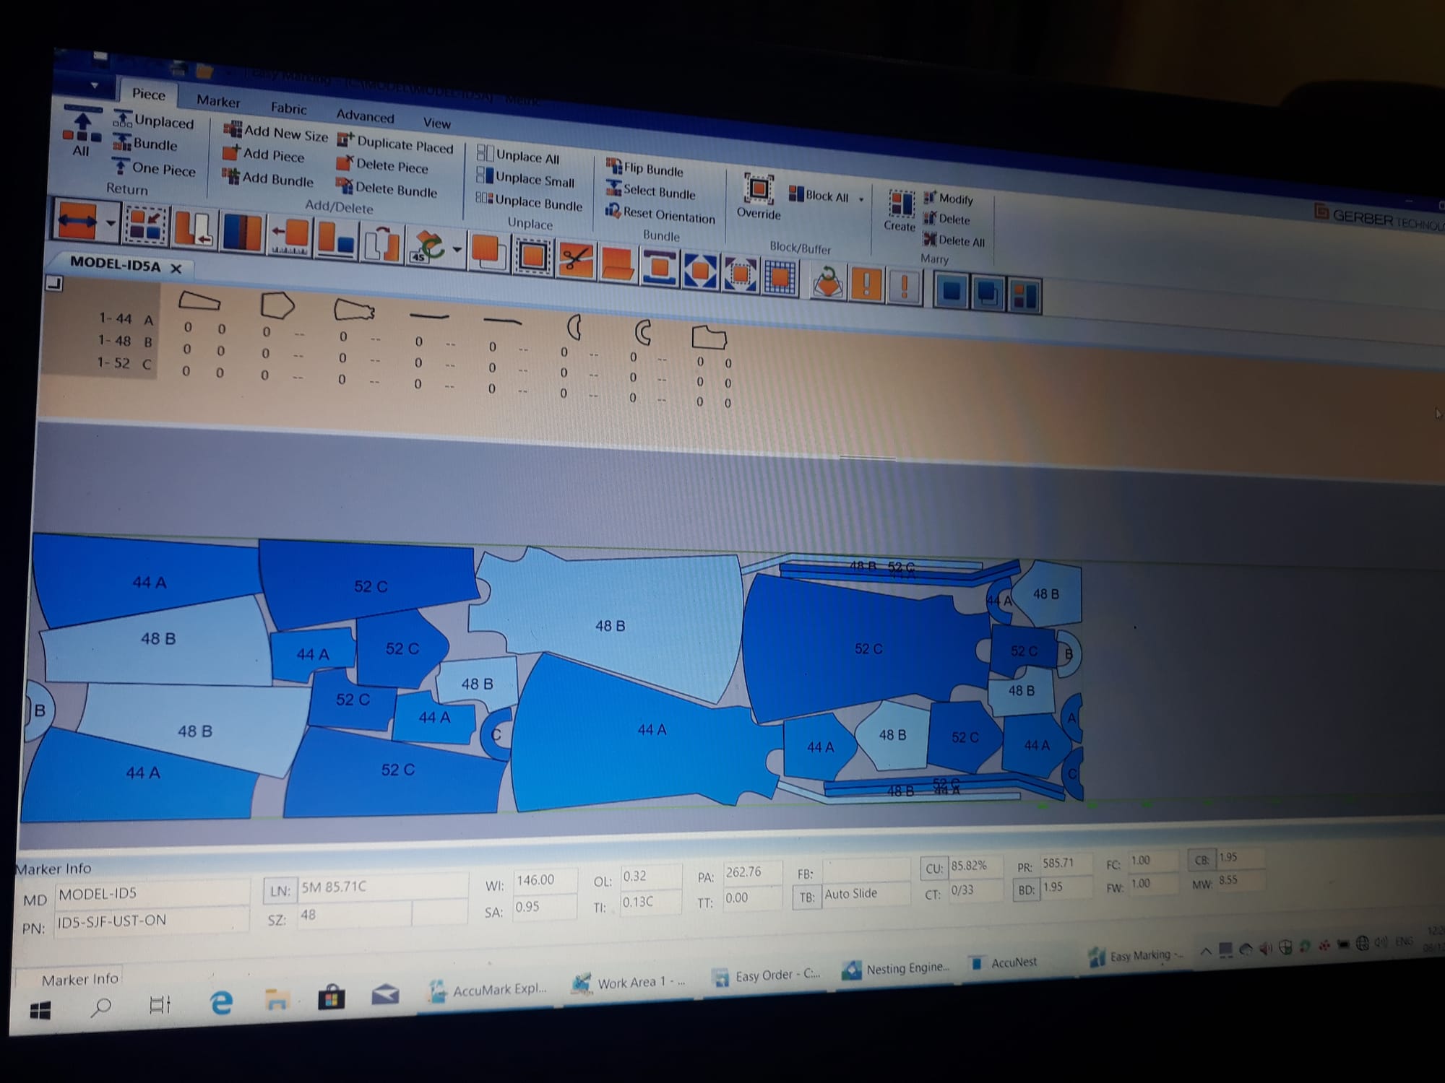1445x1083 pixels.
Task: Click the rotate 45 degrees icon
Action: tap(429, 247)
